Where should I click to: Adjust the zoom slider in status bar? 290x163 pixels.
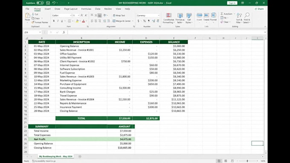coord(247,161)
